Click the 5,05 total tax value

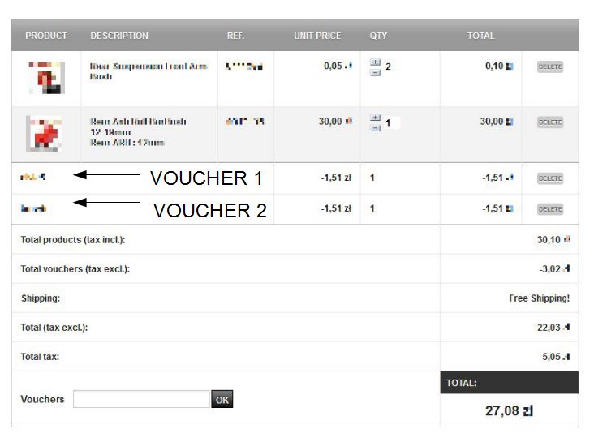tap(556, 357)
